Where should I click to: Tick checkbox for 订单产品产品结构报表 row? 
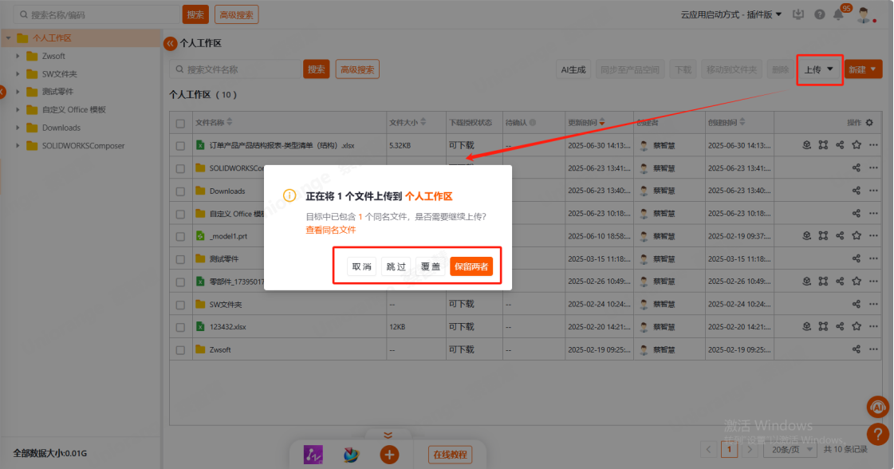(x=180, y=146)
